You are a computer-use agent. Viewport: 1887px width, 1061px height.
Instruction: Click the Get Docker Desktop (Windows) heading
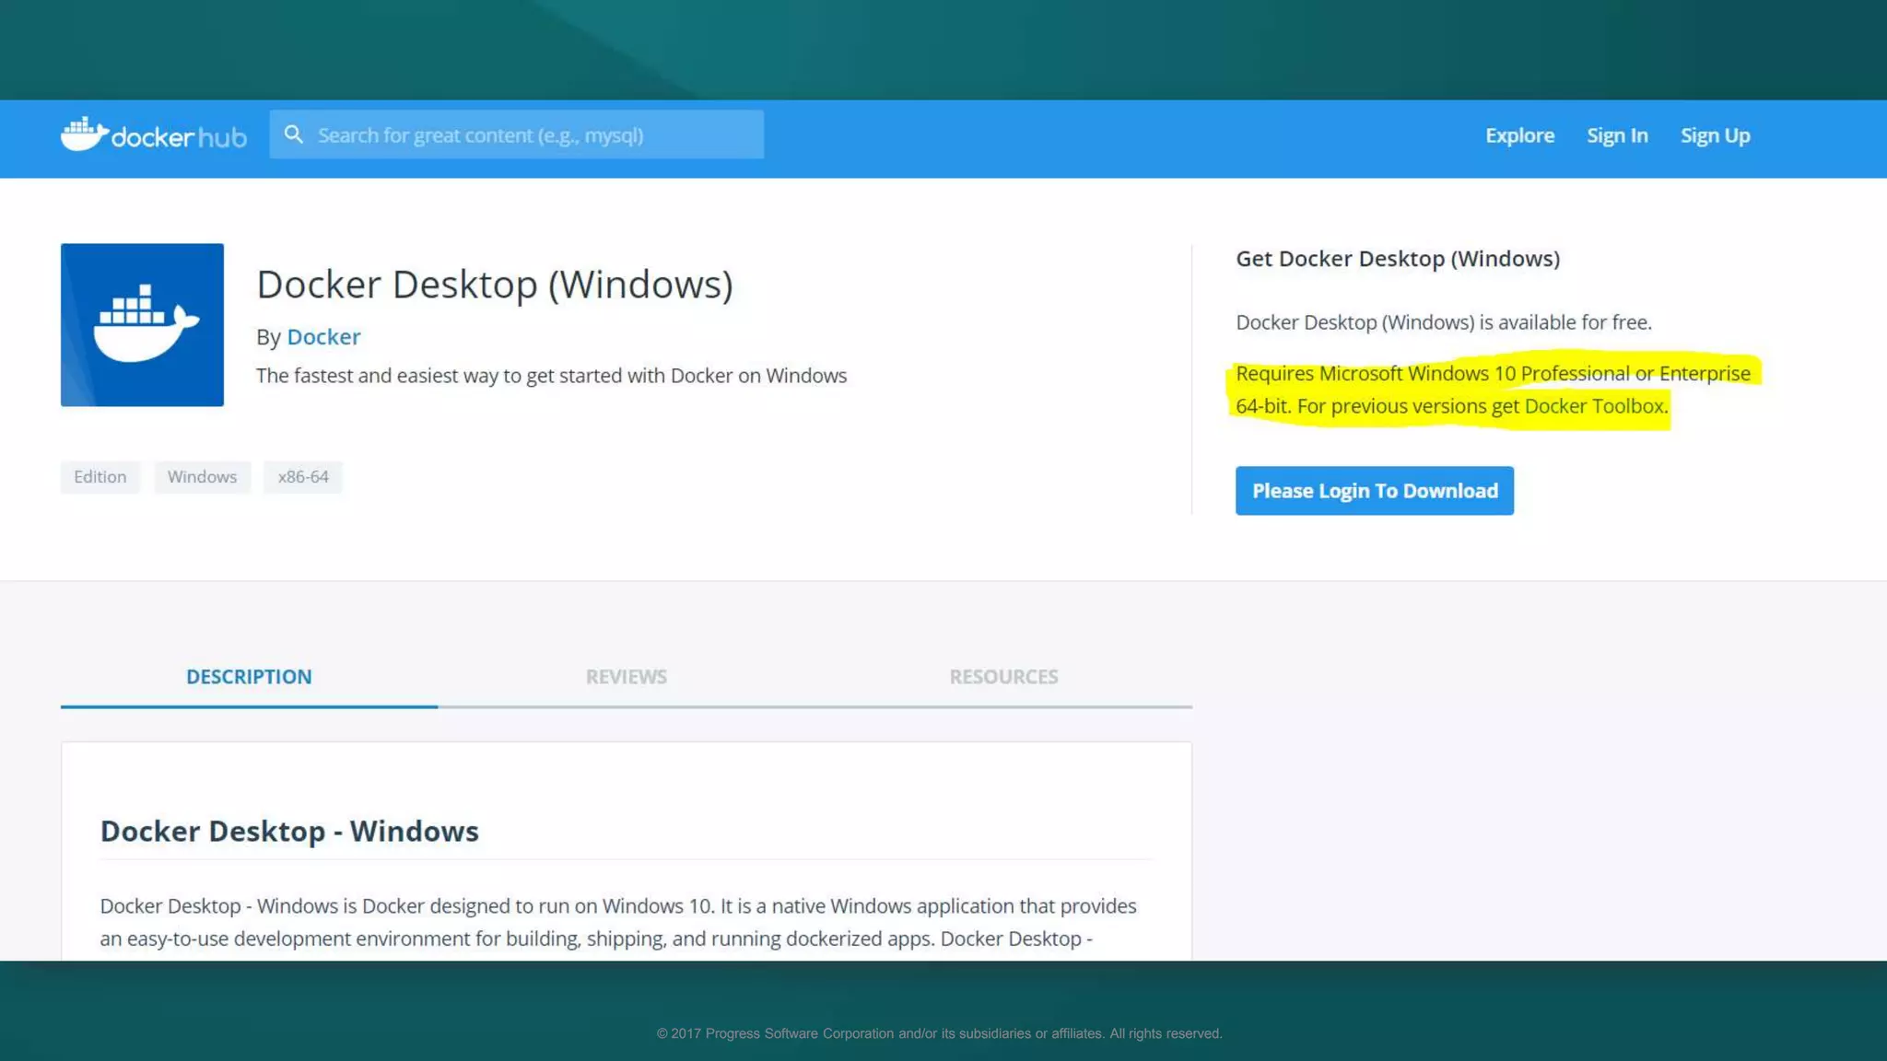1397,259
